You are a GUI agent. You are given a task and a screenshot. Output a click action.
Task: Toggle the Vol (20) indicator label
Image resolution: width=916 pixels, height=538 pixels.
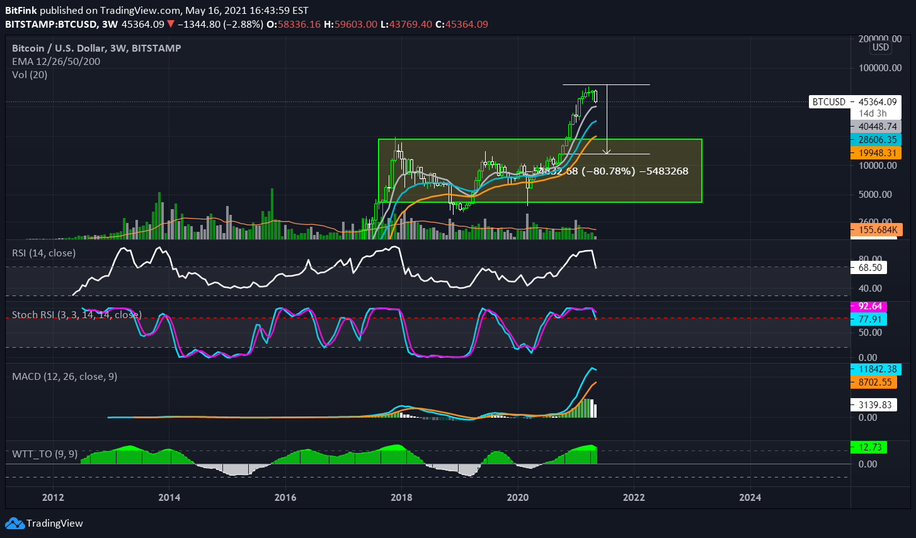[x=29, y=74]
